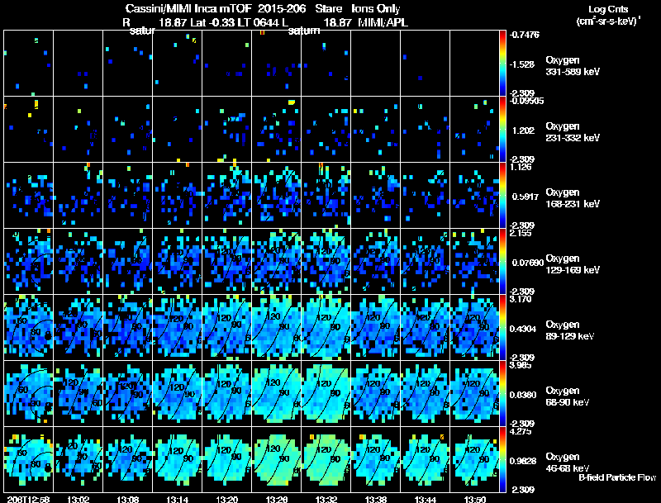Select the 331-589 keV panel at 13:14
The height and width of the screenshot is (503, 661).
[x=177, y=63]
